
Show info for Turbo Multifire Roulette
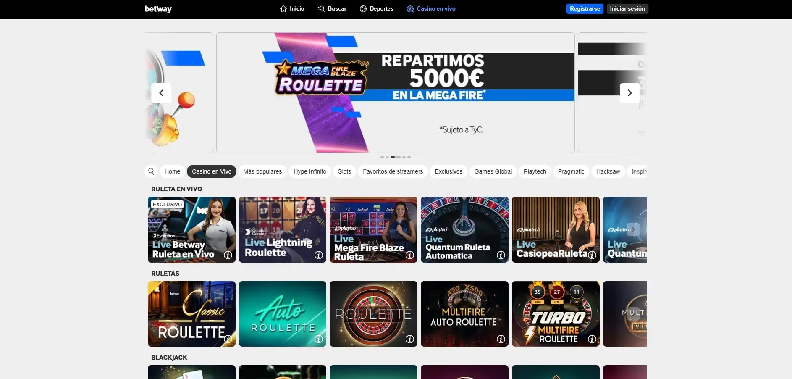point(592,339)
